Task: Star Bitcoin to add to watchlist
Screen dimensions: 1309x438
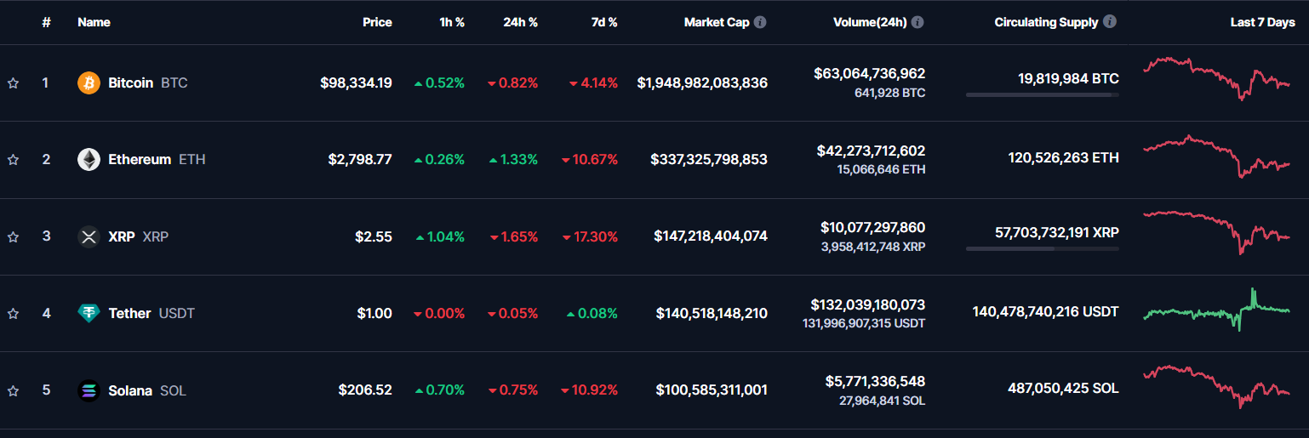Action: tap(13, 83)
